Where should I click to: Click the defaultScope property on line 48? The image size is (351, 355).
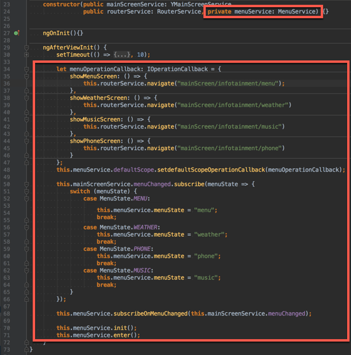134,170
